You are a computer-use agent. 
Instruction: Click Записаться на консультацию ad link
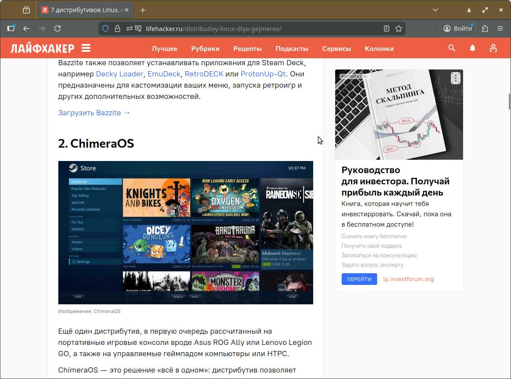click(x=379, y=255)
